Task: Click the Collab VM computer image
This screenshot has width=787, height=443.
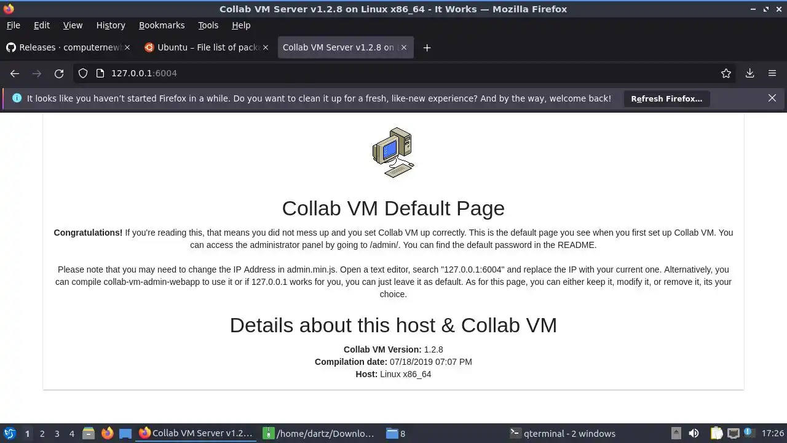Action: pyautogui.click(x=393, y=152)
